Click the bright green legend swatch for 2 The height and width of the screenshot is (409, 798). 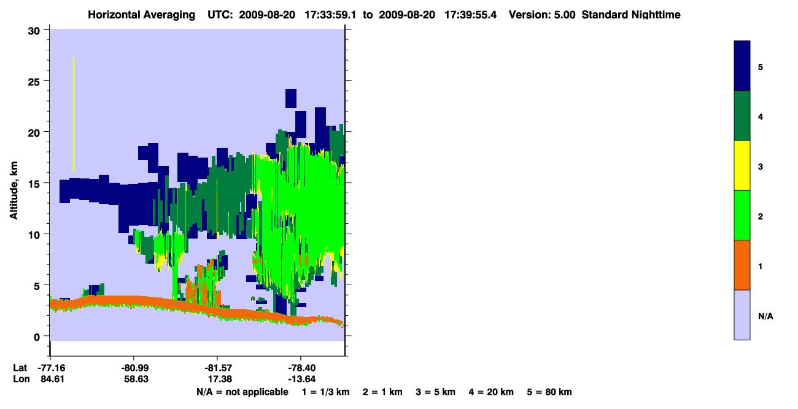742,215
